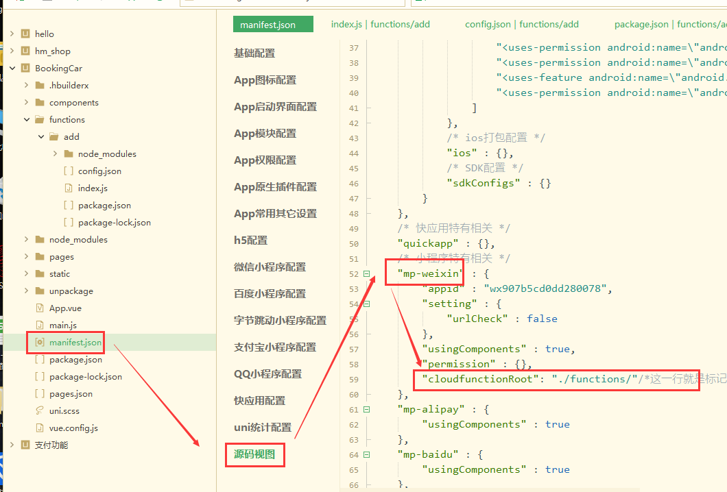
Task: Click the Vue file icon next to App.vue
Action: pos(38,308)
